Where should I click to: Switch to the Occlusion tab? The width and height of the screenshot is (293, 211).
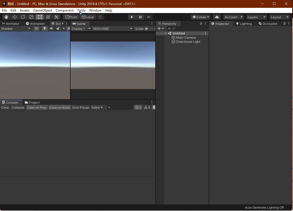(268, 24)
